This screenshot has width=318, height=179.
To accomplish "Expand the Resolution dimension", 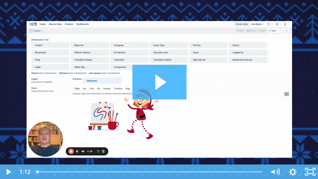I will 50,52.
